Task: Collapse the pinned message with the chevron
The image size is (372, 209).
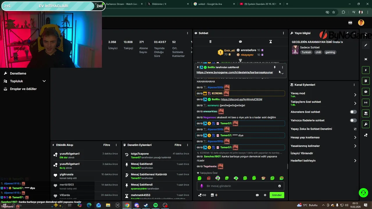Action: point(282,73)
